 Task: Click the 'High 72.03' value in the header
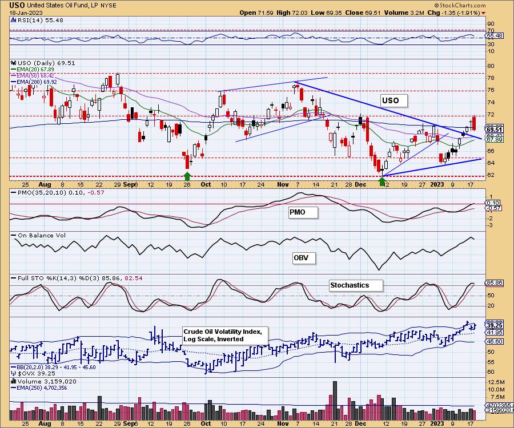292,13
